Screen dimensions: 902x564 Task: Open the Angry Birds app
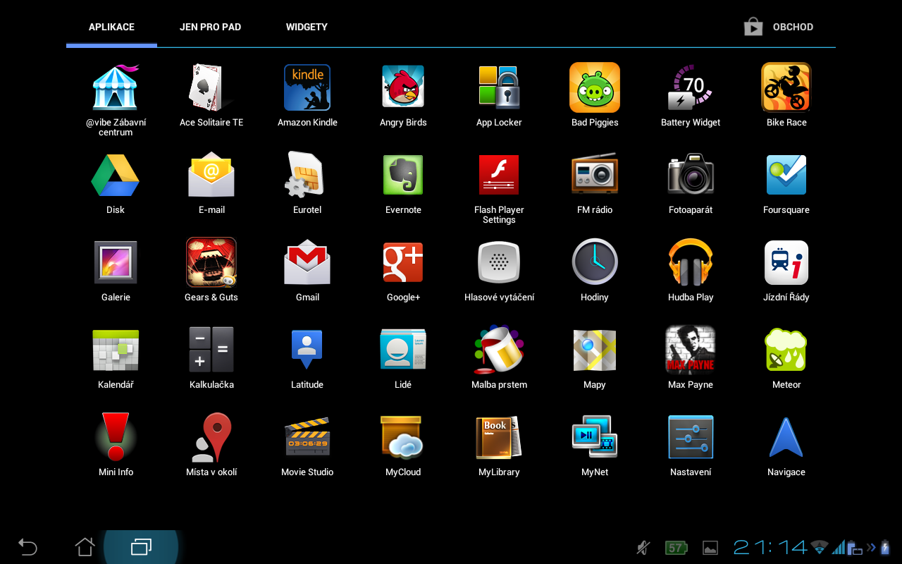coord(403,88)
